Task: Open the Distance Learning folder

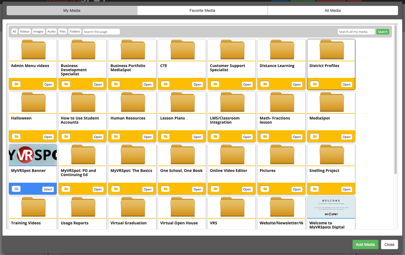Action: pos(297,84)
